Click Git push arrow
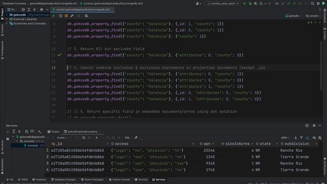This screenshot has width=327, height=184. (x=294, y=4)
